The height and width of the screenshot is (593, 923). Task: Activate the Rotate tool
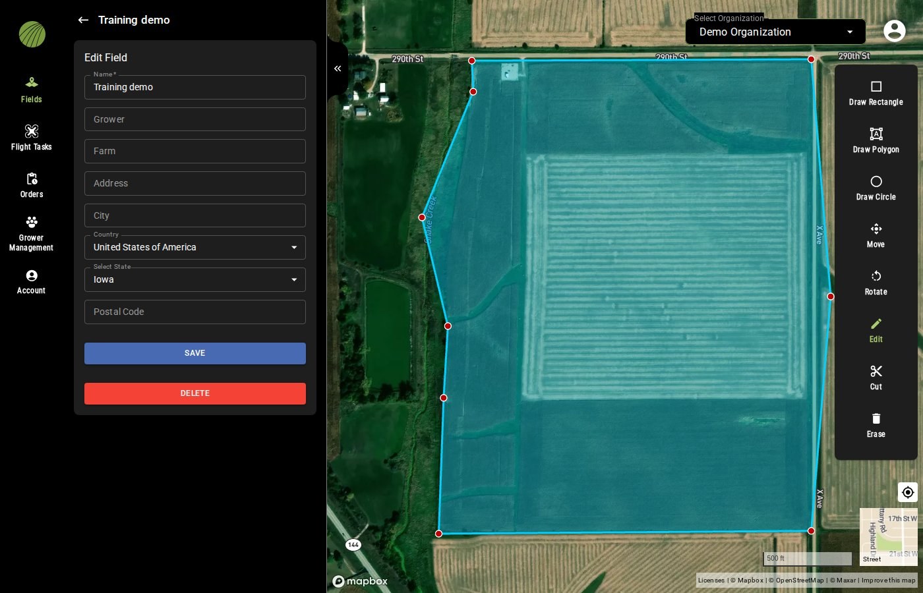pos(876,283)
